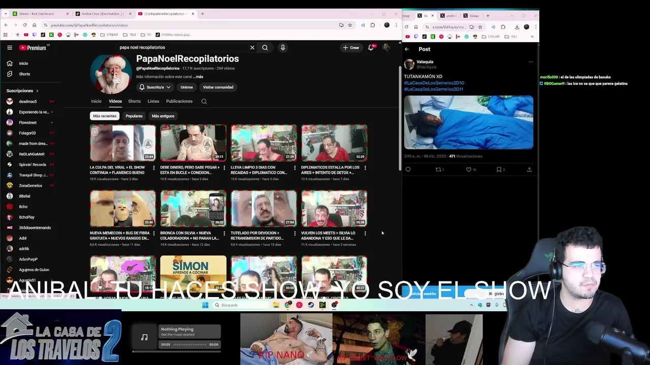Click the Unirme button

[186, 87]
